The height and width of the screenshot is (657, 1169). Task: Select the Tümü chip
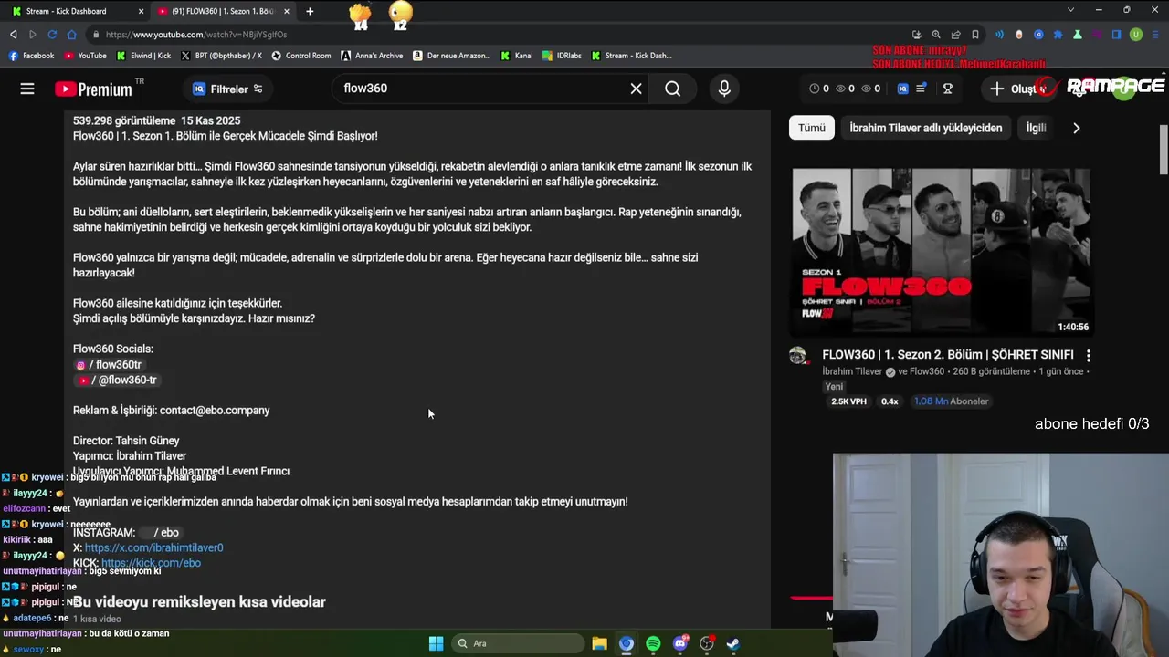(x=812, y=128)
